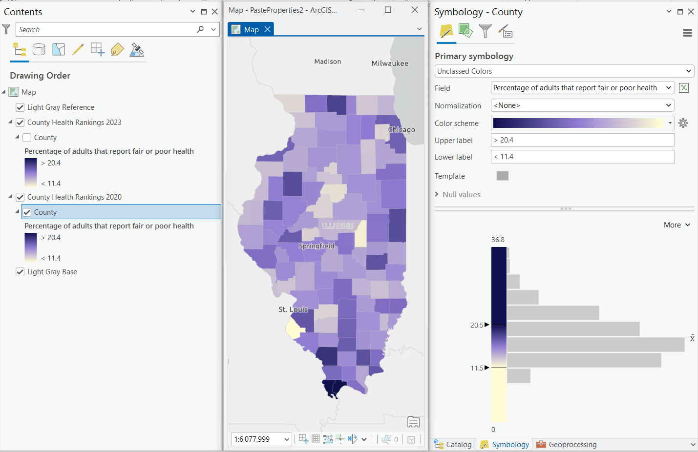Open the Symbology panel hamburger menu
Image resolution: width=698 pixels, height=452 pixels.
pos(687,33)
